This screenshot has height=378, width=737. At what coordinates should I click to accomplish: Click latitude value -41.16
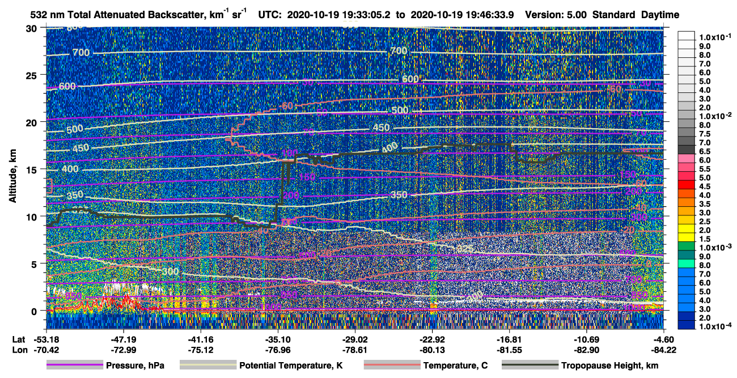click(200, 340)
